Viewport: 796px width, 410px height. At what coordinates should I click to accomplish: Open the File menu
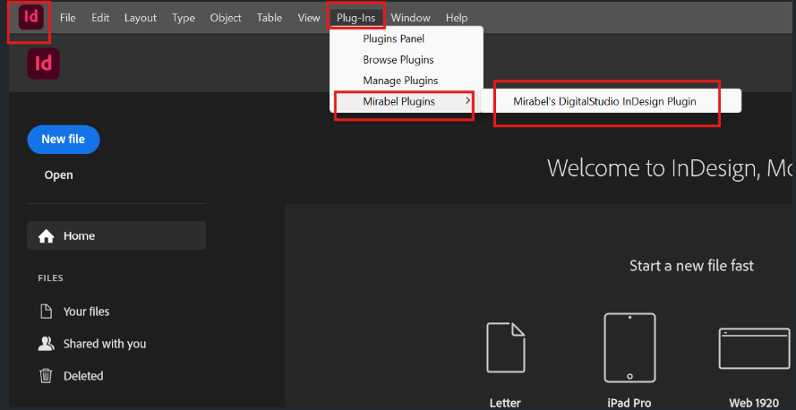click(67, 18)
